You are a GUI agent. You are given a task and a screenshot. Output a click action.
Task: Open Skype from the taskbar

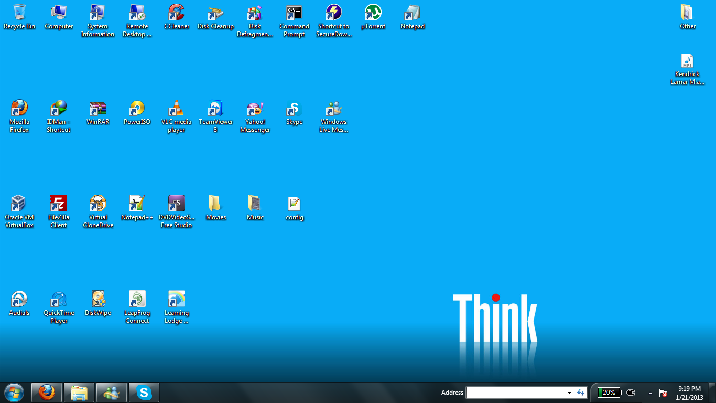(x=144, y=392)
